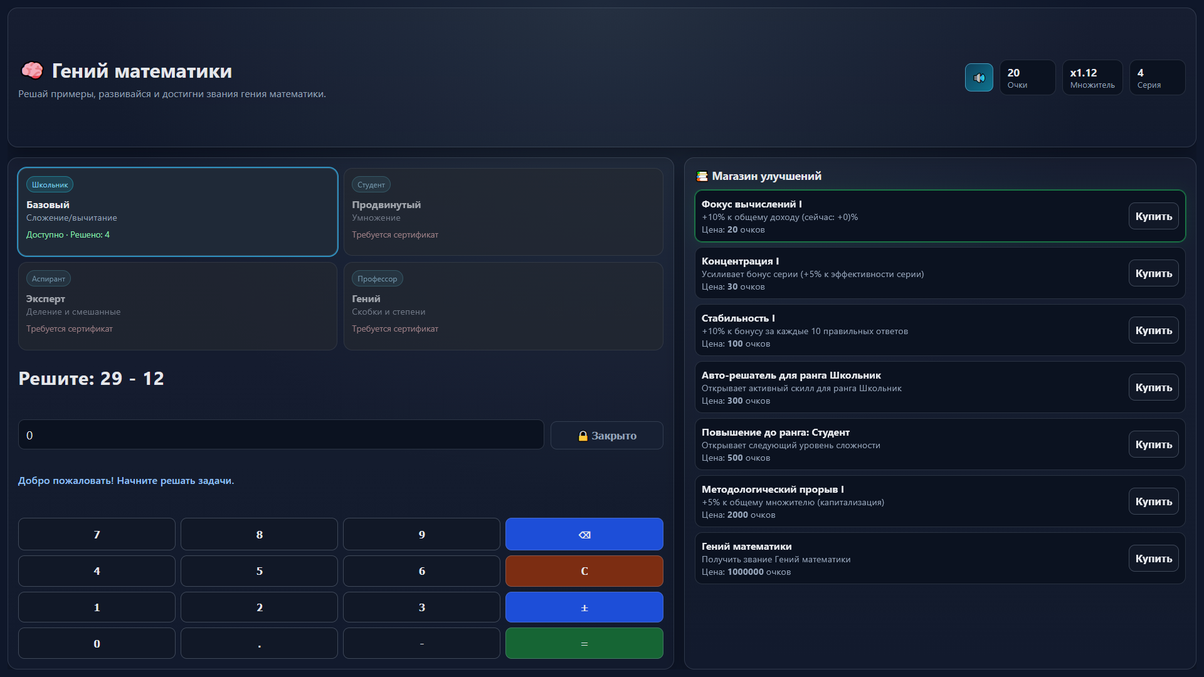Buy the Фокус вычислений I upgrade
1204x677 pixels.
coord(1153,216)
